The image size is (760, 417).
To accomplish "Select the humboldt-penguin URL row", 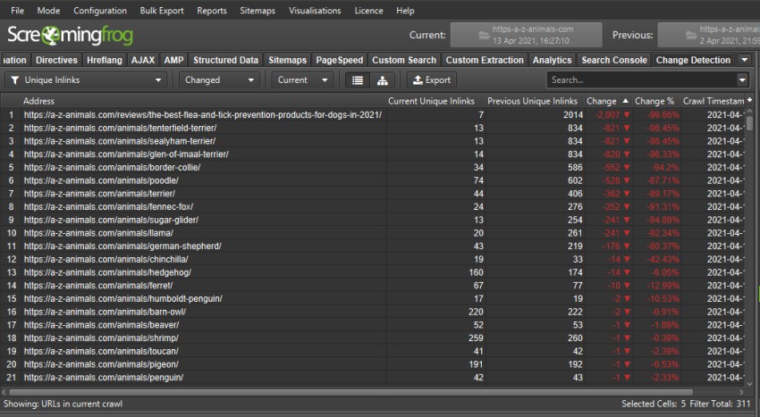I will (x=373, y=298).
